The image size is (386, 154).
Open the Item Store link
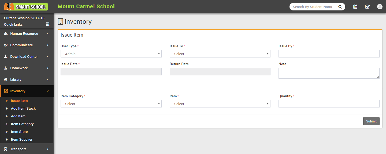pyautogui.click(x=19, y=132)
